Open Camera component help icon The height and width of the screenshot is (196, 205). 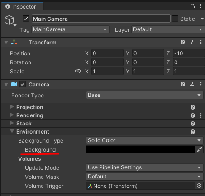(183, 84)
